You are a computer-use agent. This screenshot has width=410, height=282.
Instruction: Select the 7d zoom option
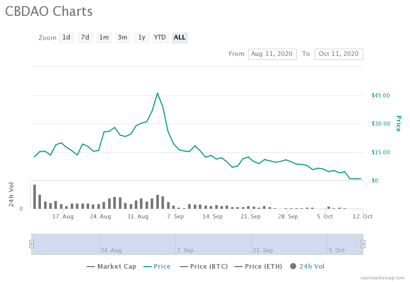coord(85,37)
